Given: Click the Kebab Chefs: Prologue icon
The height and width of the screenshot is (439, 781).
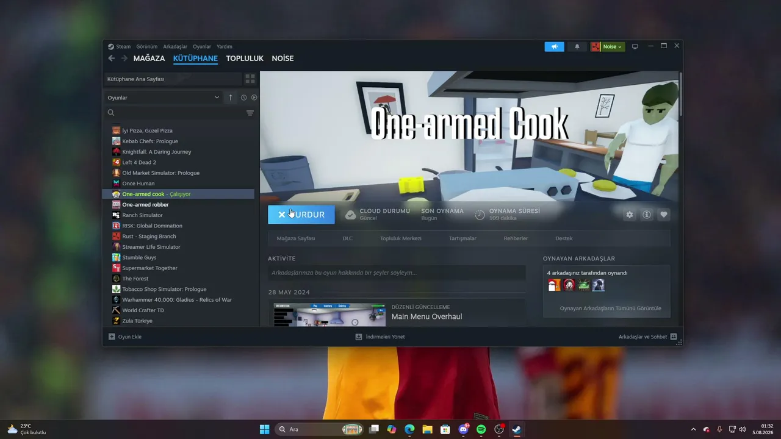Looking at the screenshot, I should click(117, 141).
